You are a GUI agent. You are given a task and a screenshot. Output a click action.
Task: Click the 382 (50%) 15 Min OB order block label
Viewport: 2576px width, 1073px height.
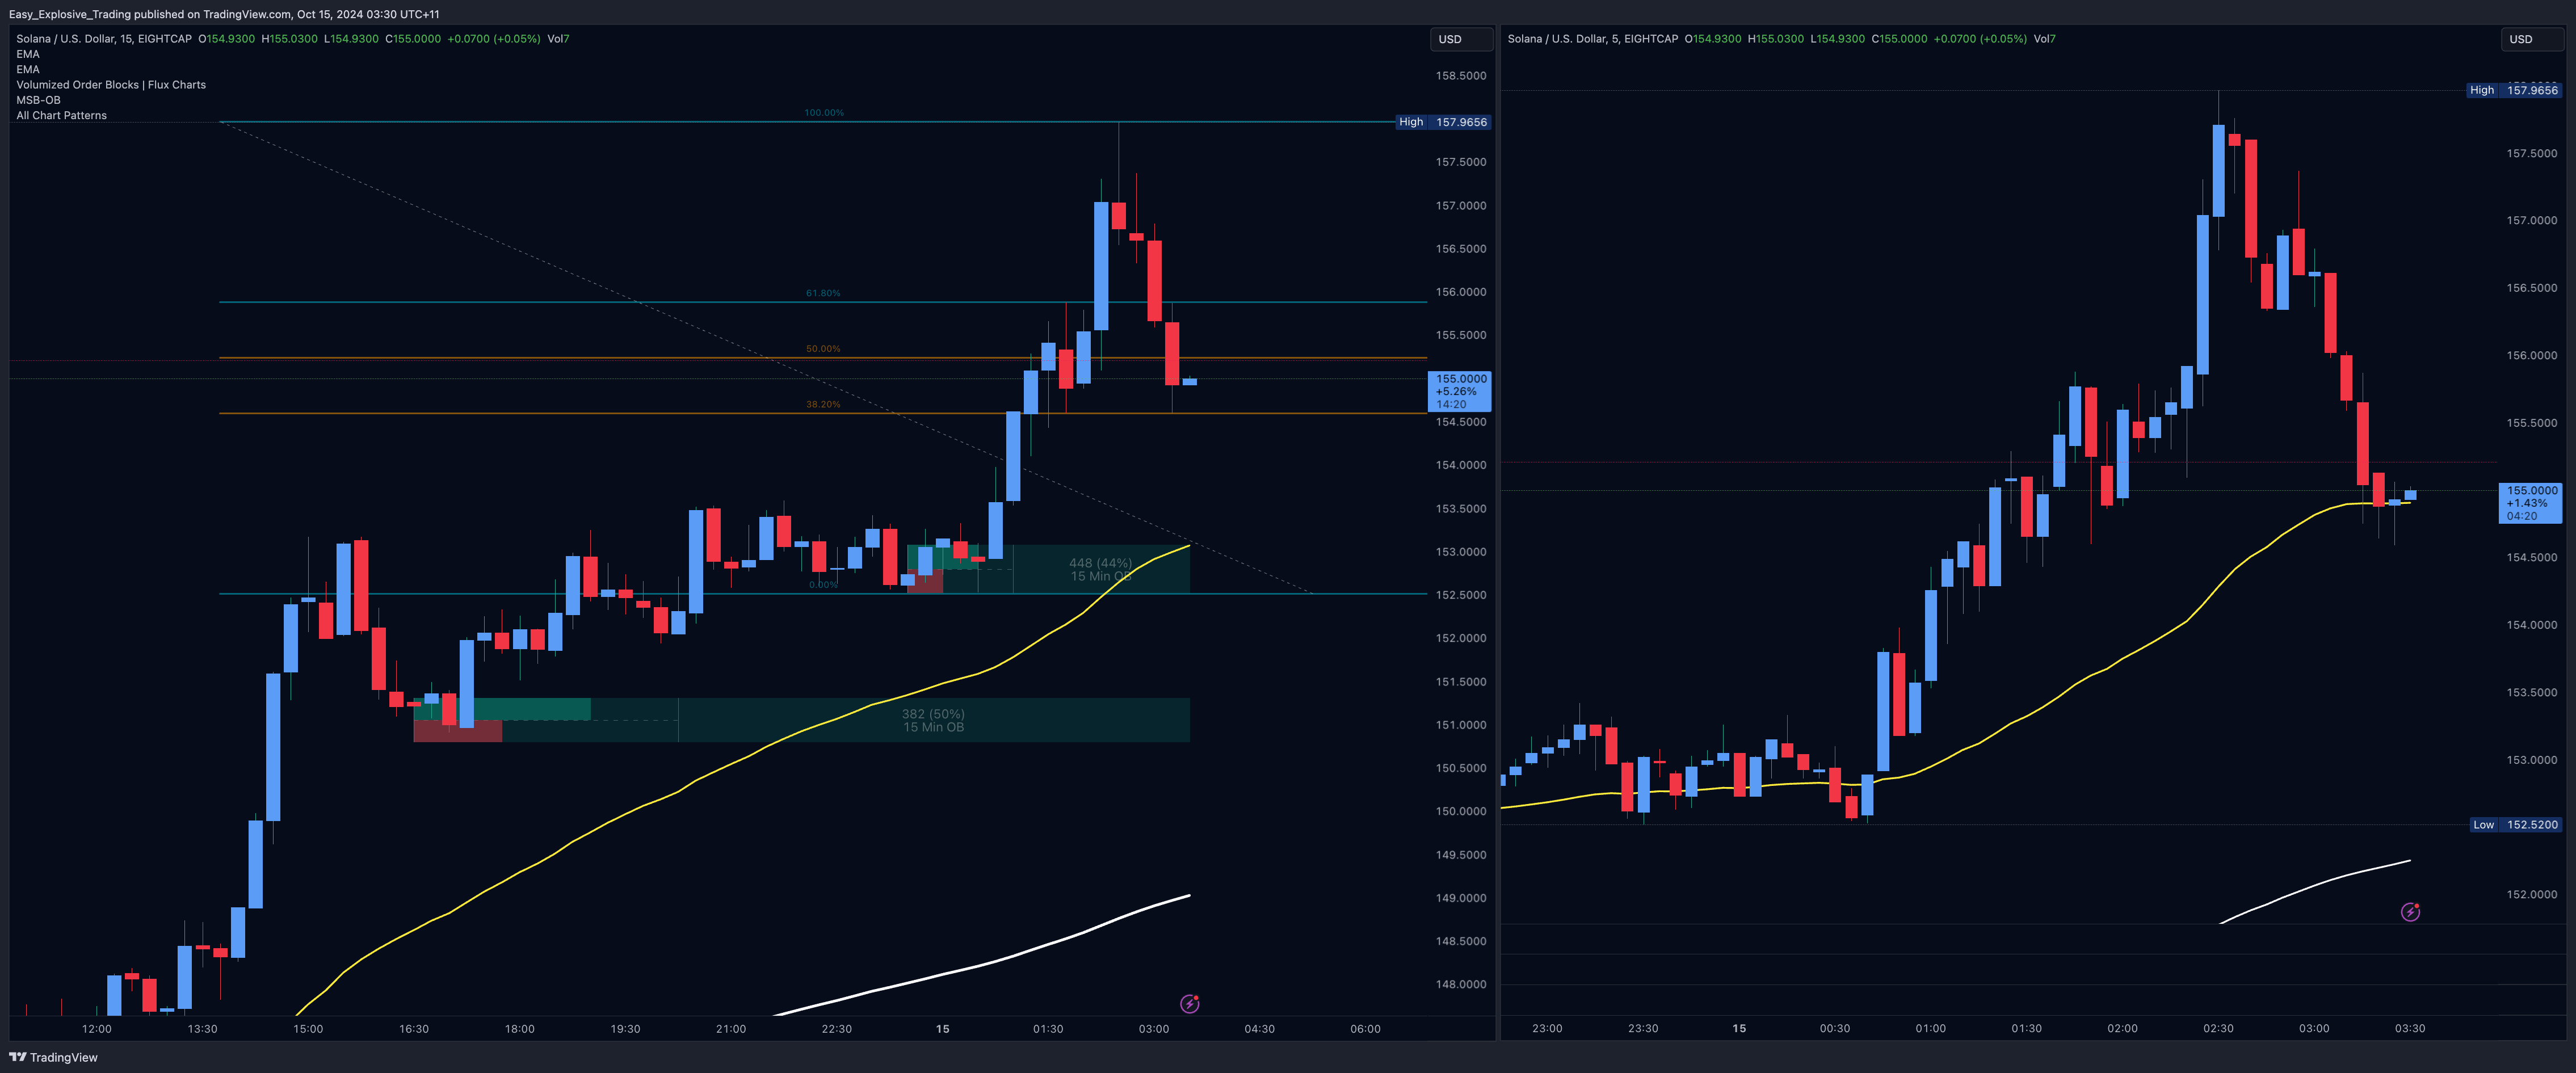click(933, 721)
